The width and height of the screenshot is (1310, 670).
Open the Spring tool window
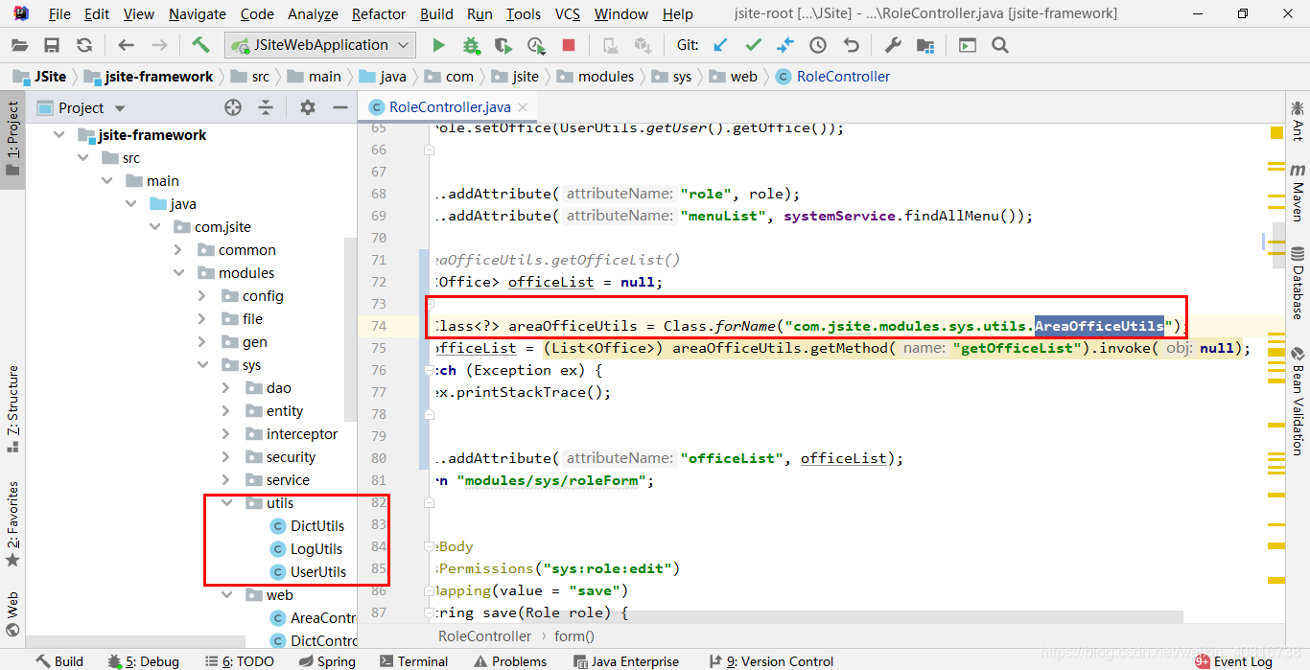point(326,661)
